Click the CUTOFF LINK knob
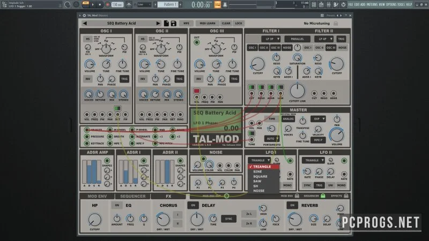 [297, 91]
